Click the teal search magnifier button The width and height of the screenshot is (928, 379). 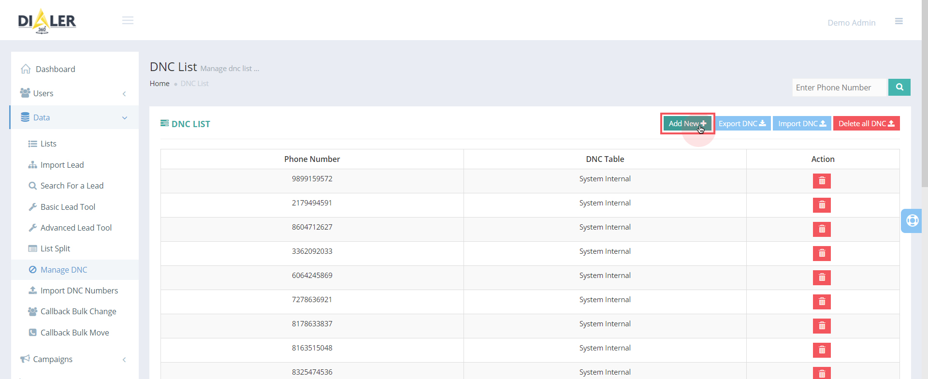(899, 87)
